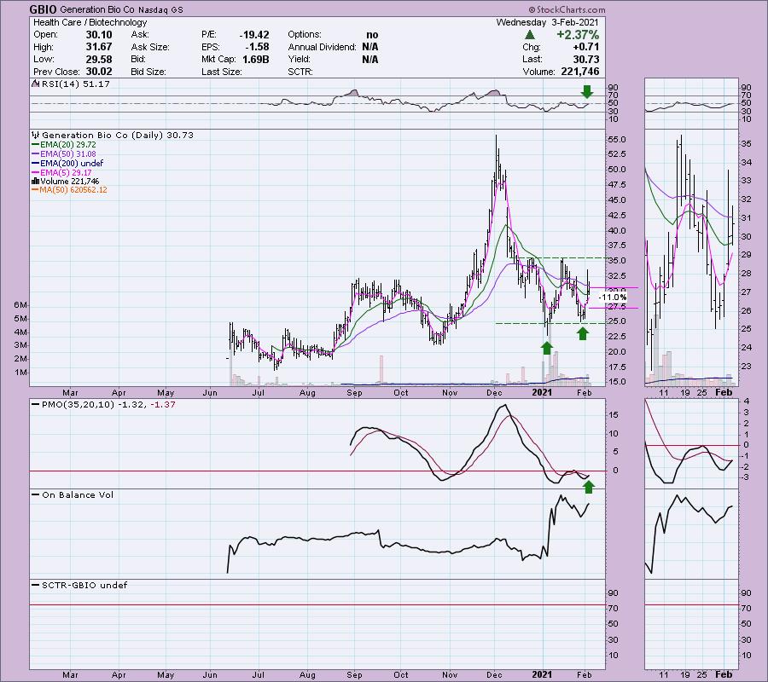The height and width of the screenshot is (682, 768).
Task: Click the Prev Close value 30.02
Action: click(99, 72)
